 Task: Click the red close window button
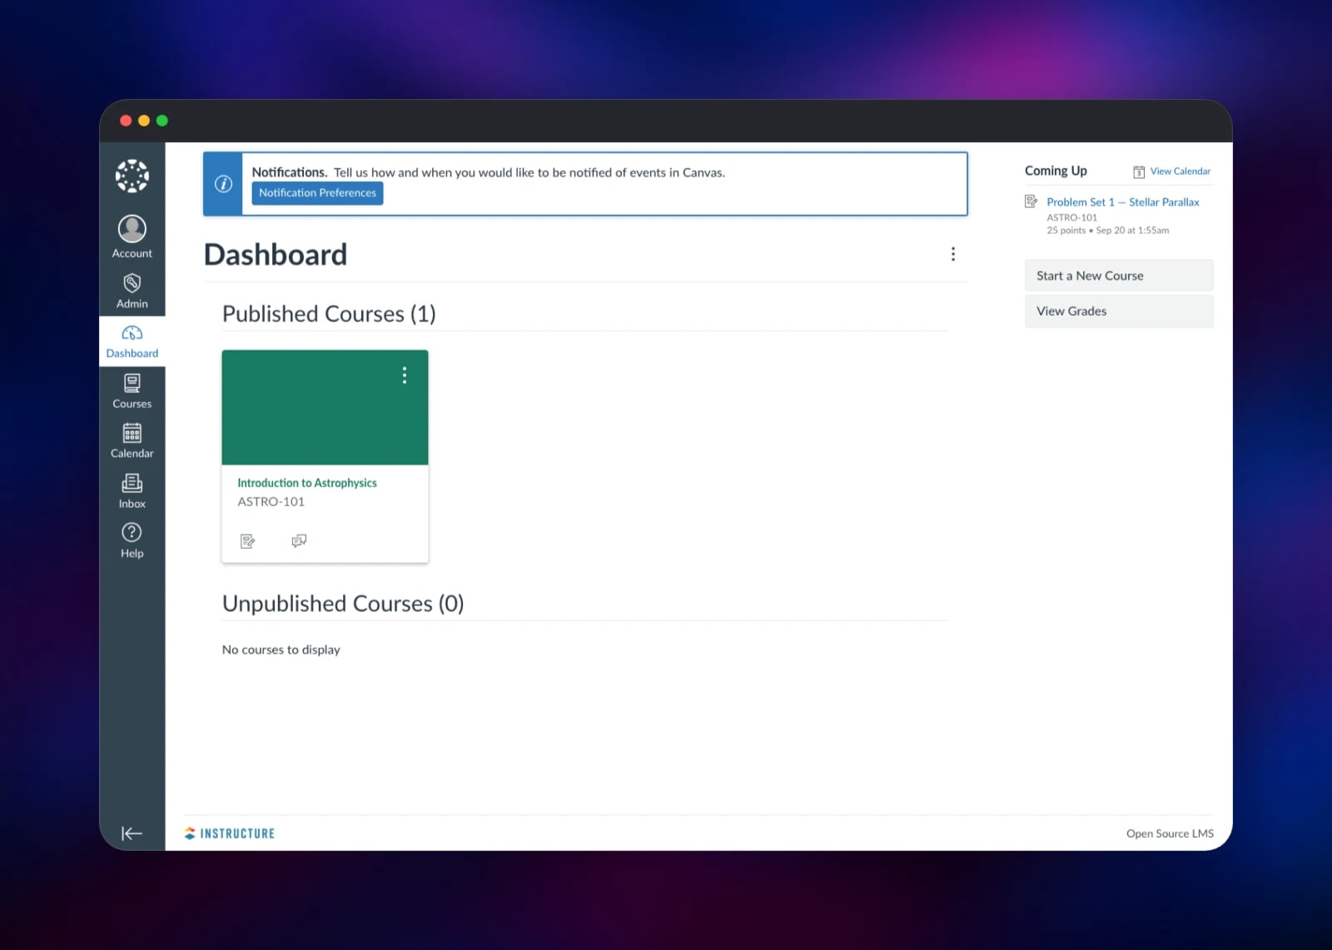coord(126,121)
